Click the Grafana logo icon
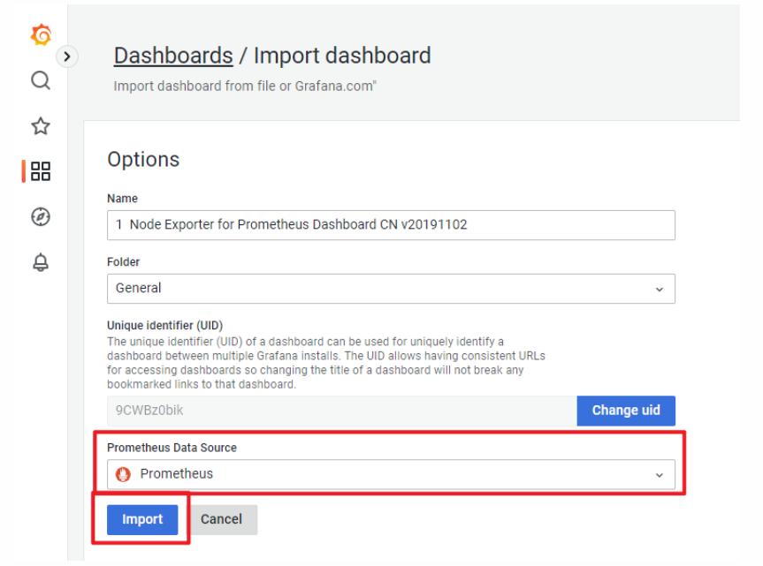 [x=41, y=35]
